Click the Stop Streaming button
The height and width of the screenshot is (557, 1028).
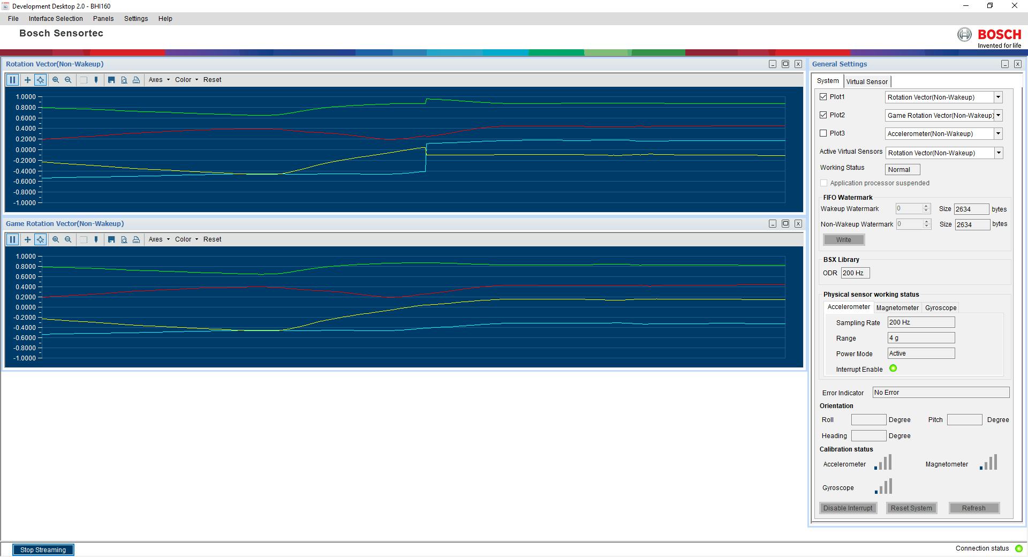[x=43, y=550]
